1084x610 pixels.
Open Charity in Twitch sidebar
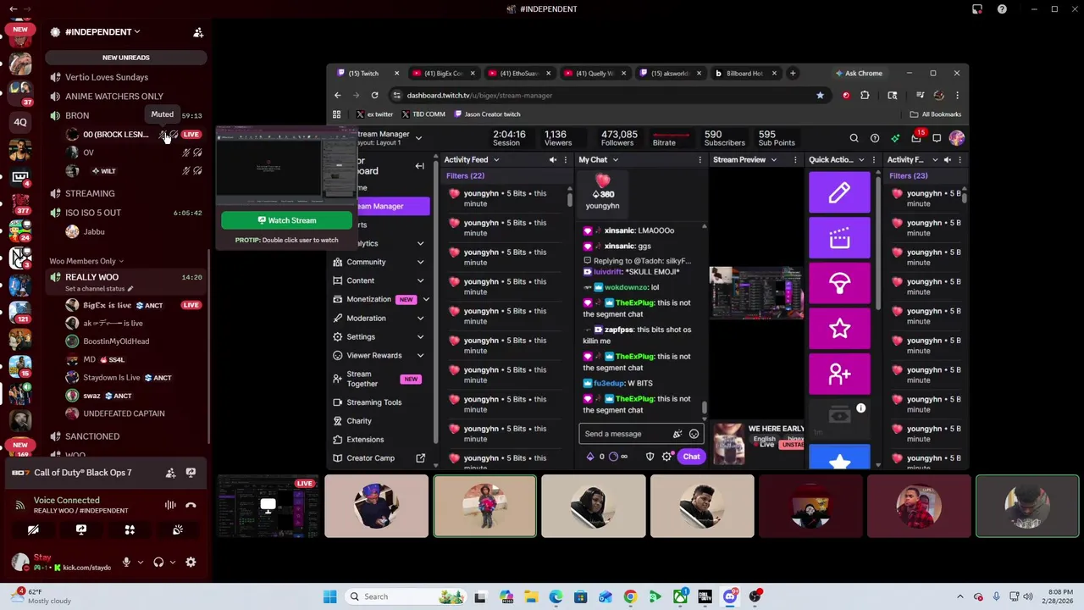point(359,421)
